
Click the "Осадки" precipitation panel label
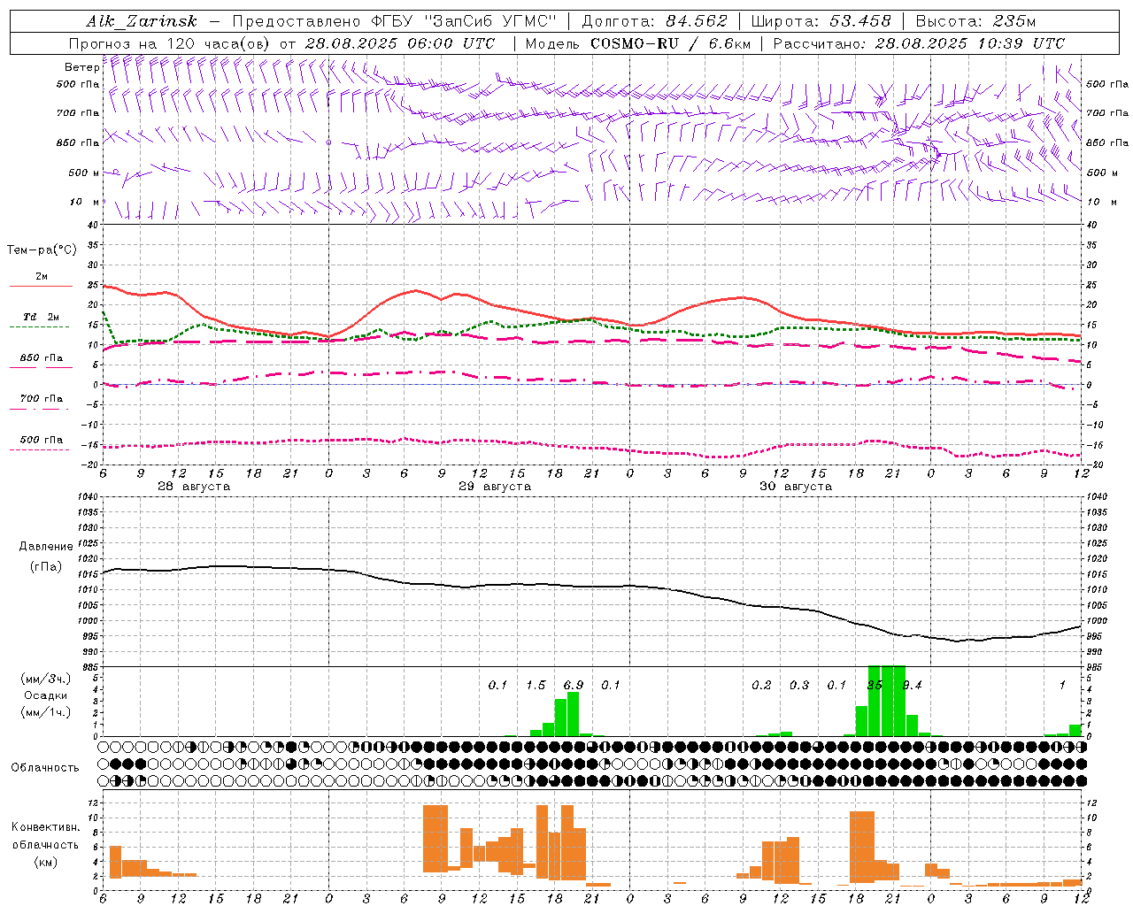46,695
